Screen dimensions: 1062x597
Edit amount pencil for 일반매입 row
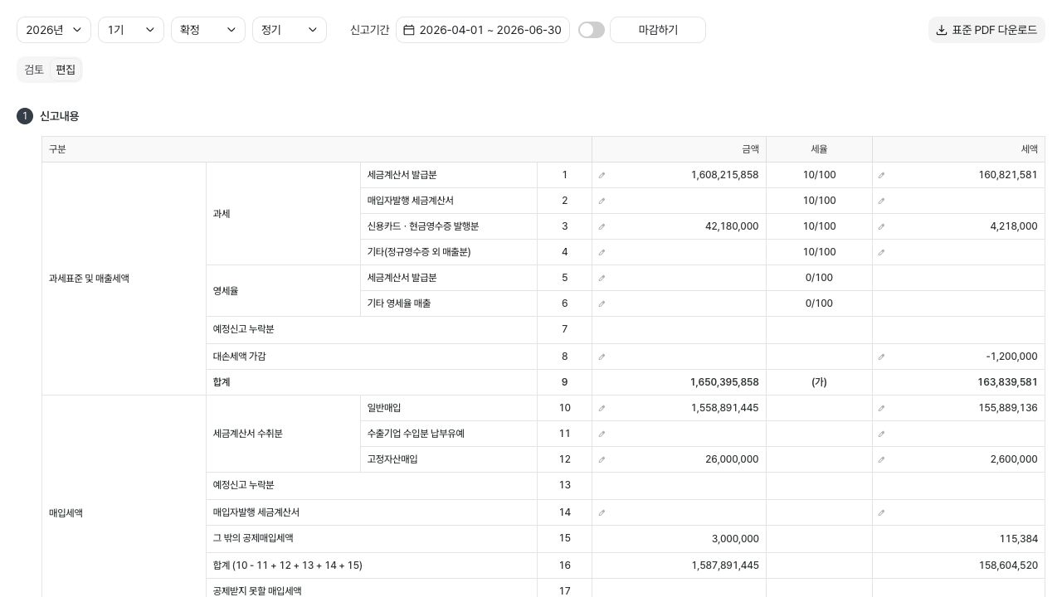(602, 408)
